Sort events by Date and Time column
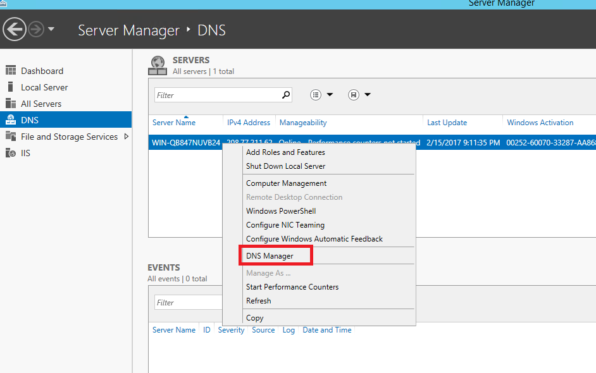This screenshot has height=373, width=596. tap(327, 330)
